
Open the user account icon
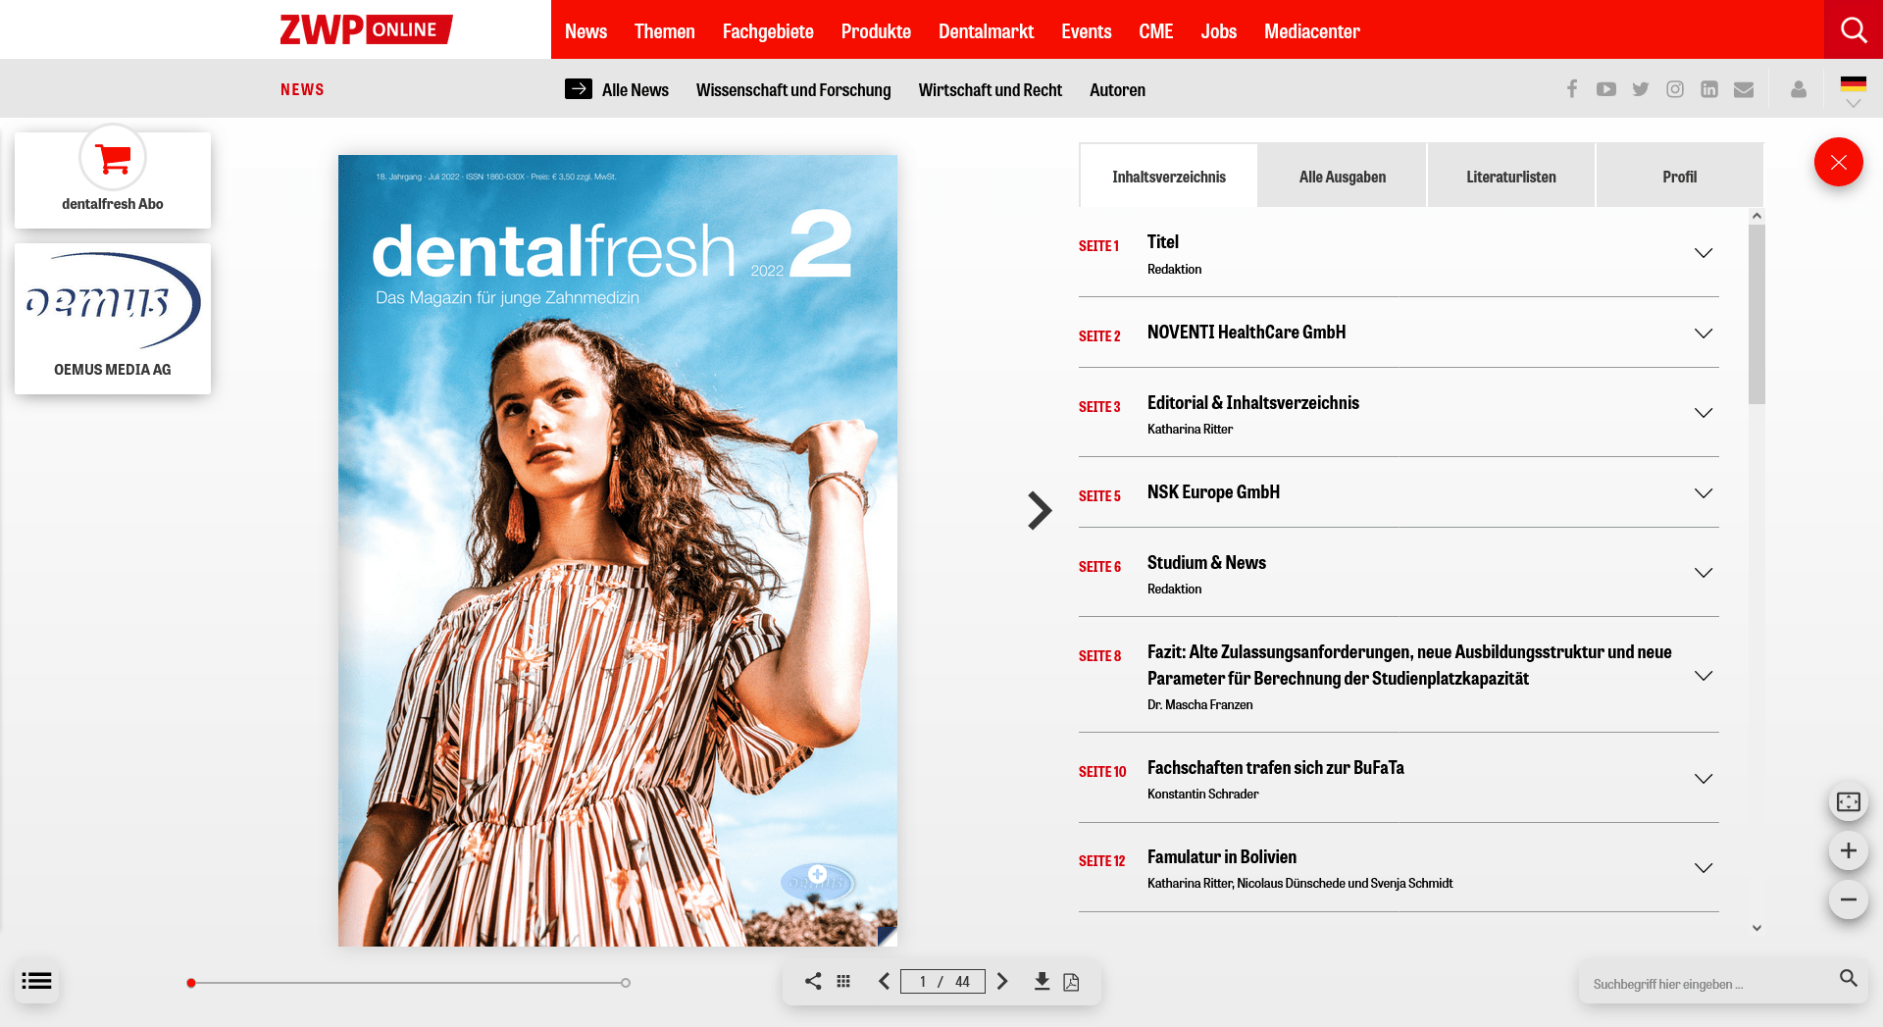click(x=1799, y=89)
